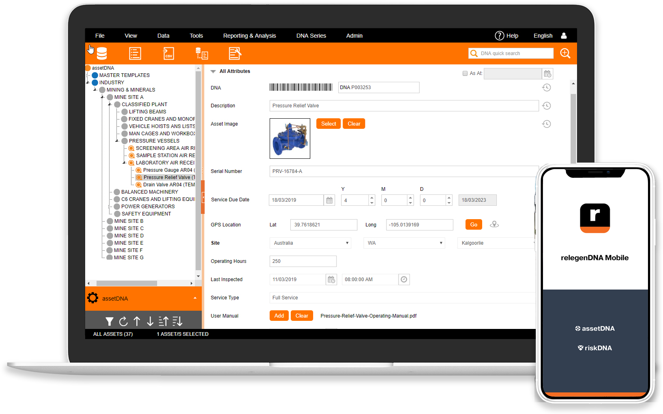Viewport: 663px width, 414px height.
Task: Click the sort descending list icon
Action: [x=177, y=321]
